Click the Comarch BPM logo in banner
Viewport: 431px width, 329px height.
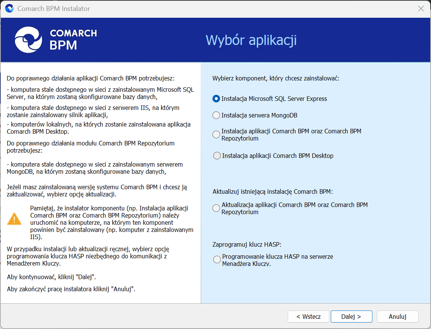pos(56,40)
